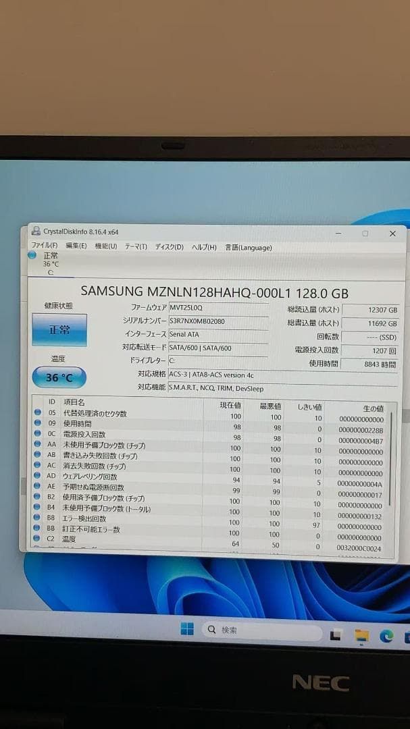
Task: Click the status dot for row B2
Action: coord(38,497)
